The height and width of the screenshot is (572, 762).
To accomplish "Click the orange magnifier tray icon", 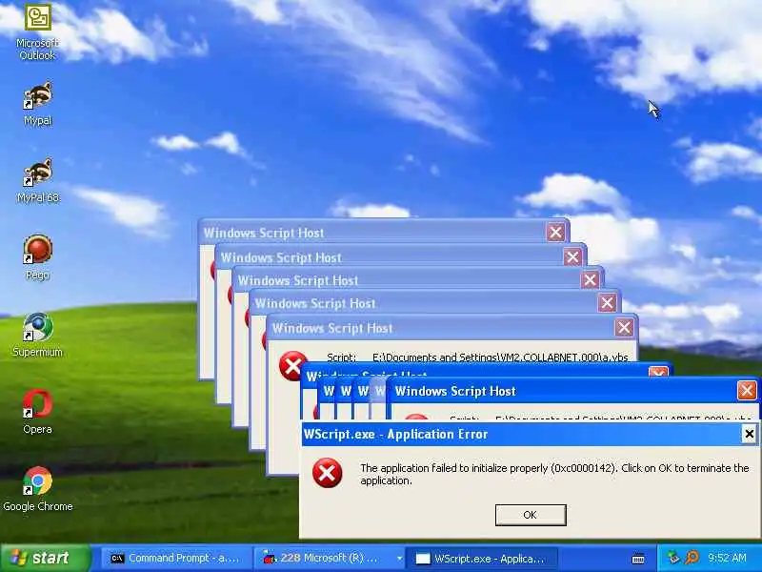I will tap(692, 558).
